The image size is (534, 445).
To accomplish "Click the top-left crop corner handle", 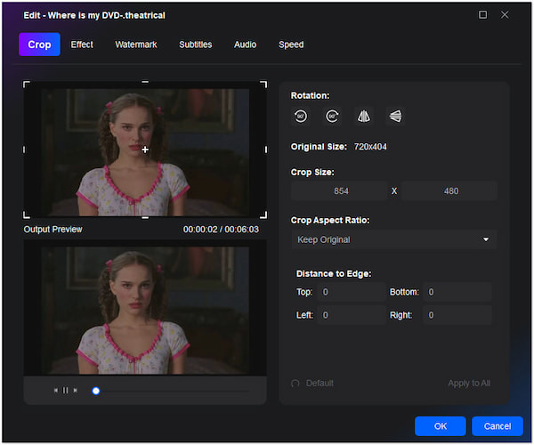I will [x=26, y=84].
